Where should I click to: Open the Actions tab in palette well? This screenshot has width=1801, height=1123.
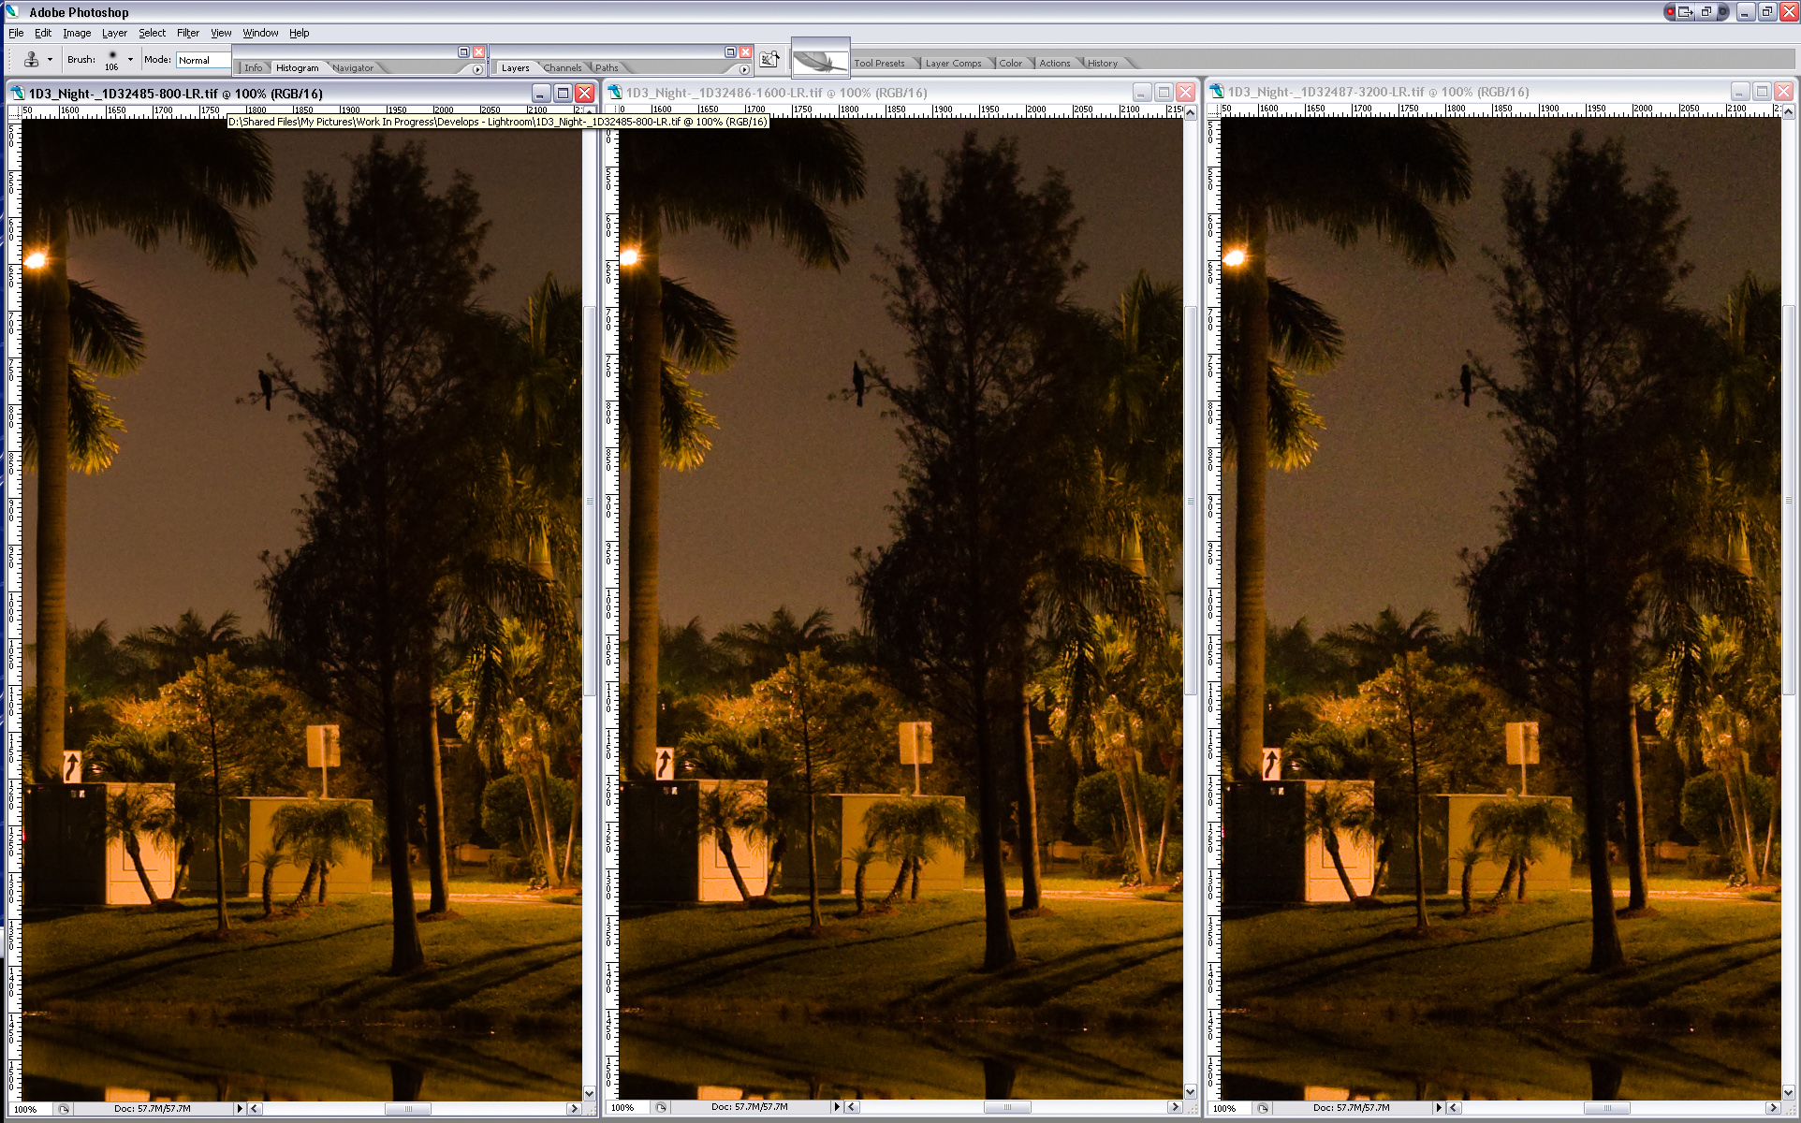pos(1054,64)
